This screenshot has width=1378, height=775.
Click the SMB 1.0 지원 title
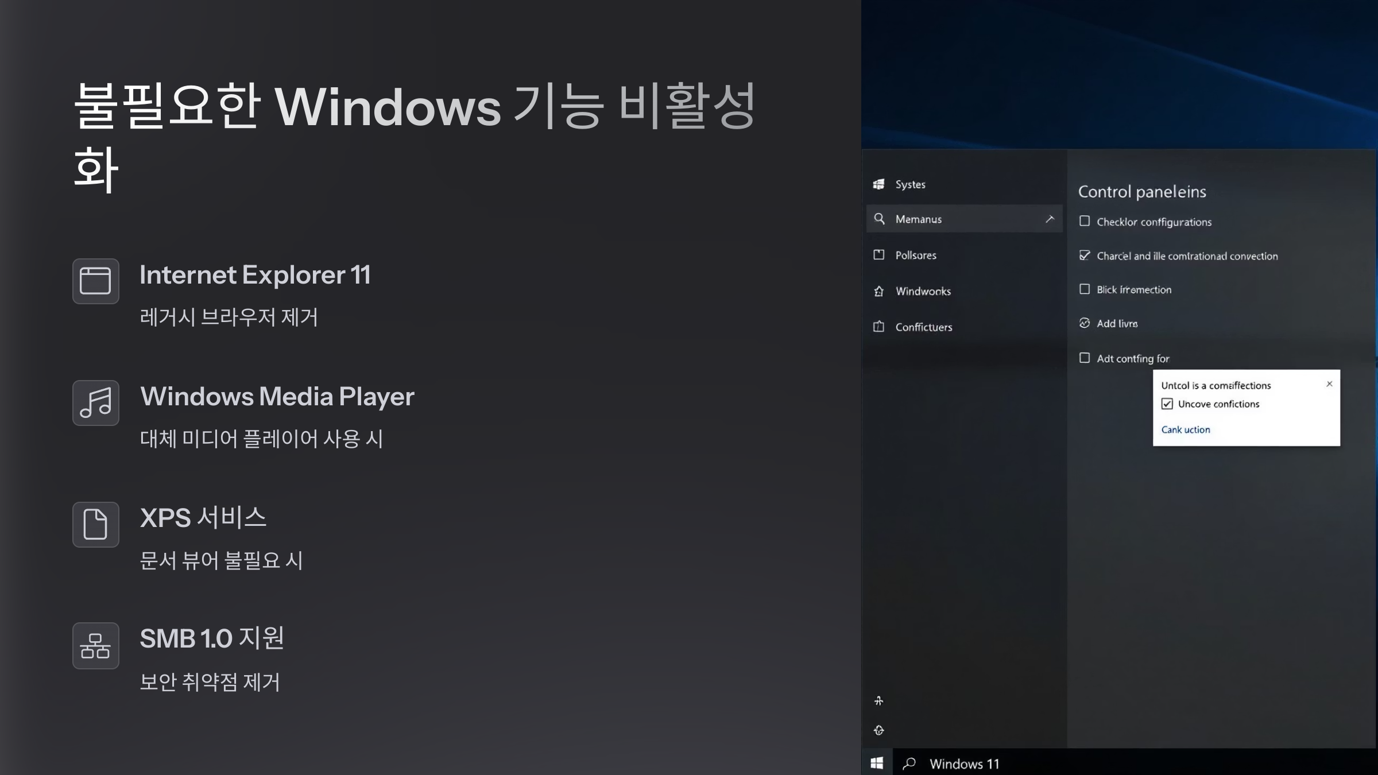212,638
